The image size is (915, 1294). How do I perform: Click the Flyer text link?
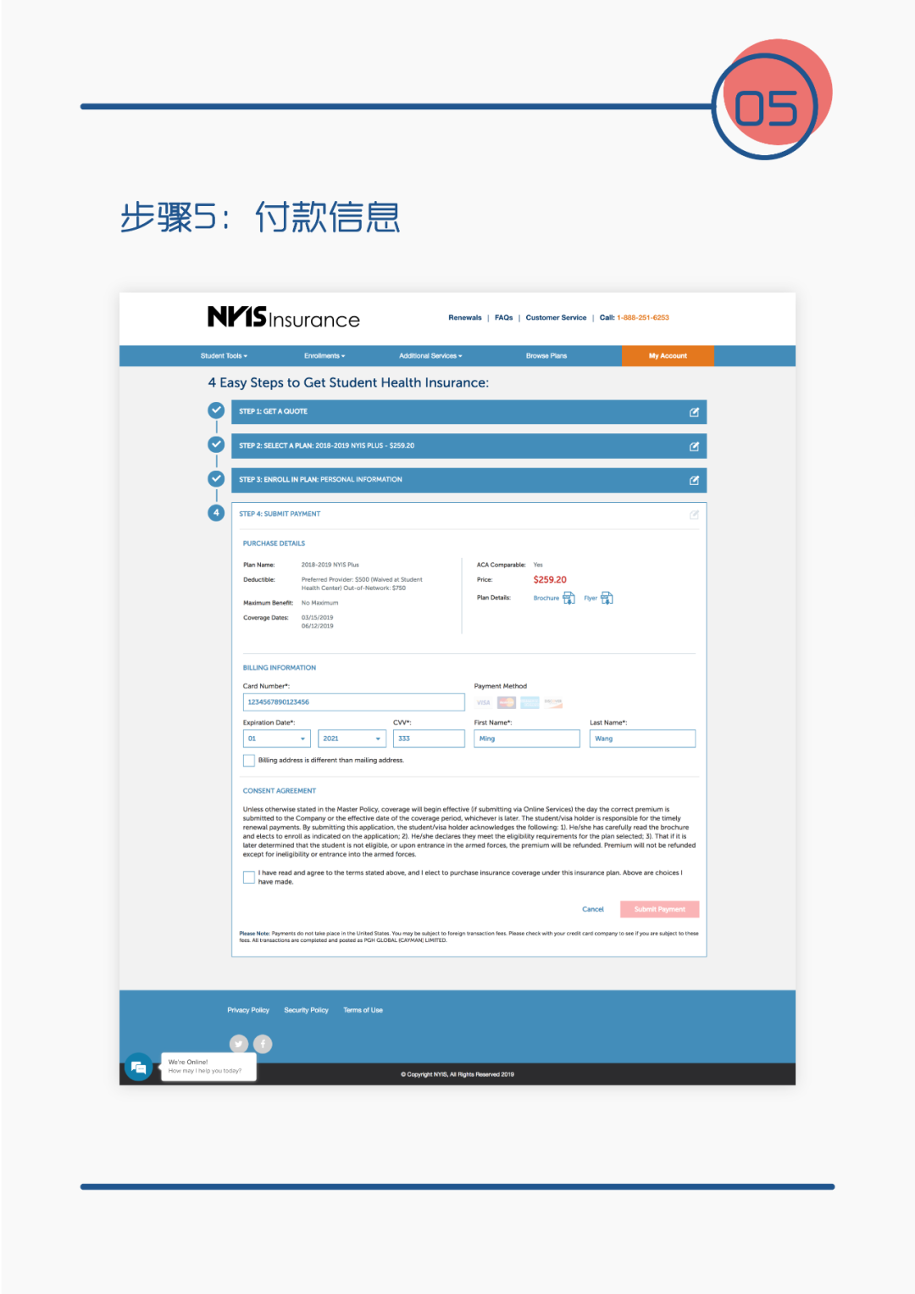coord(591,598)
